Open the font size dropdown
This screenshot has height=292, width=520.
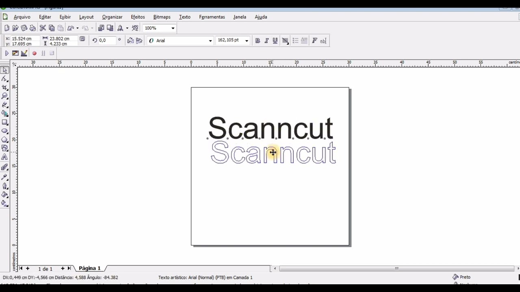coord(246,41)
